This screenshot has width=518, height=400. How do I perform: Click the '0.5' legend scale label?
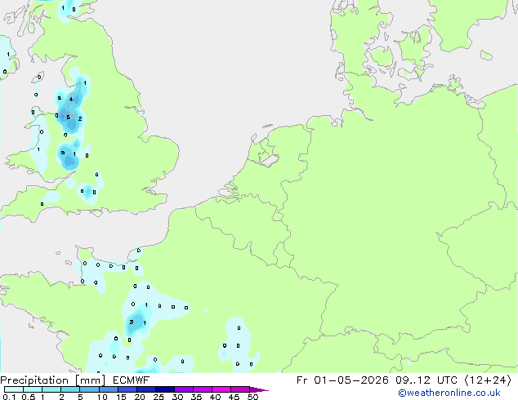[x=29, y=397]
